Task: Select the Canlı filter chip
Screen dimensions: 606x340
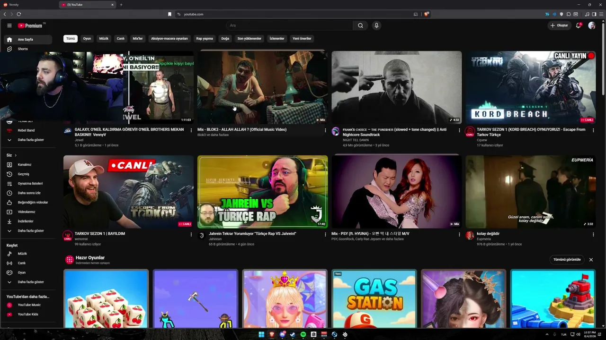Action: (x=121, y=39)
